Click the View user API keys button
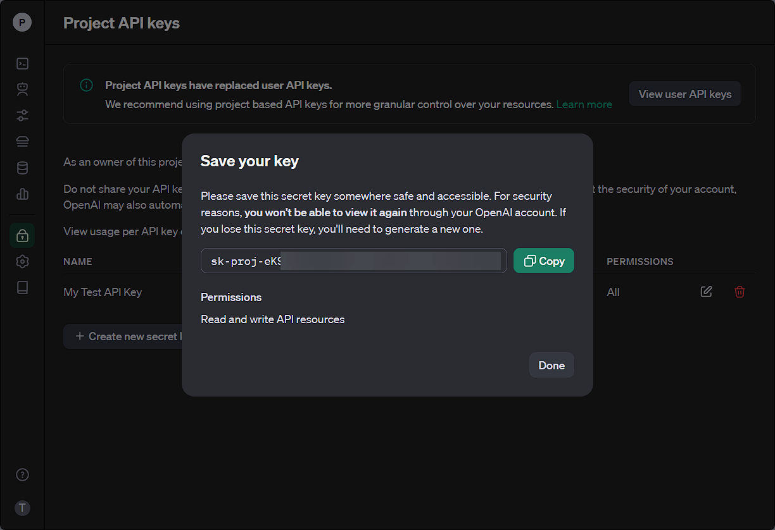This screenshot has height=530, width=775. coord(684,94)
